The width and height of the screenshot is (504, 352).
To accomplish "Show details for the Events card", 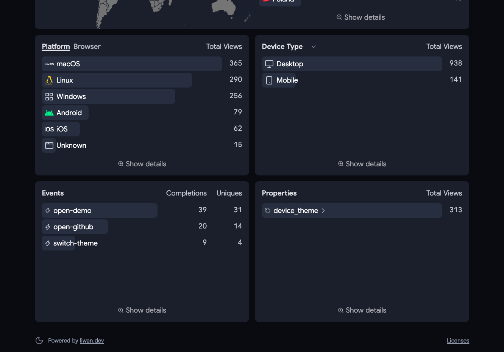I will pos(142,310).
